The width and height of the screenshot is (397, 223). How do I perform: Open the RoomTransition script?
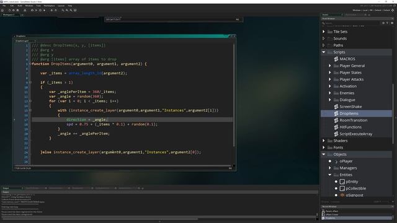(354, 120)
